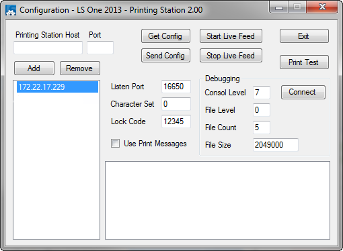Viewport: 343px width, 251px height.
Task: Run a Print Test
Action: point(304,62)
